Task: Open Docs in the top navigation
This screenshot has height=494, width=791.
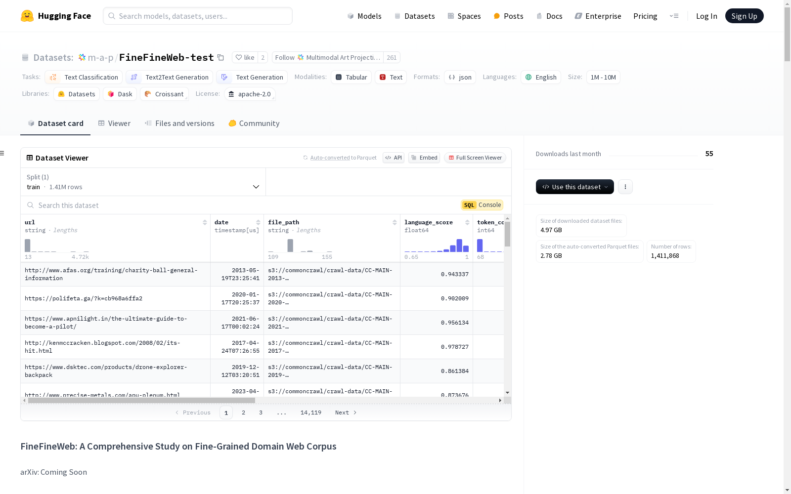Action: [549, 16]
